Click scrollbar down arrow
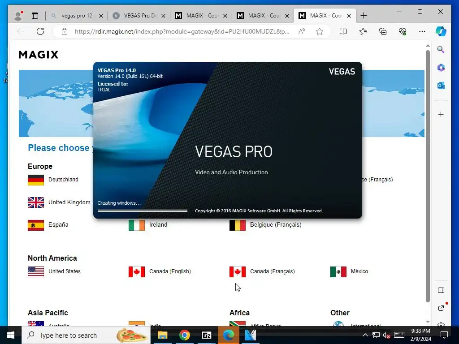 (428, 322)
